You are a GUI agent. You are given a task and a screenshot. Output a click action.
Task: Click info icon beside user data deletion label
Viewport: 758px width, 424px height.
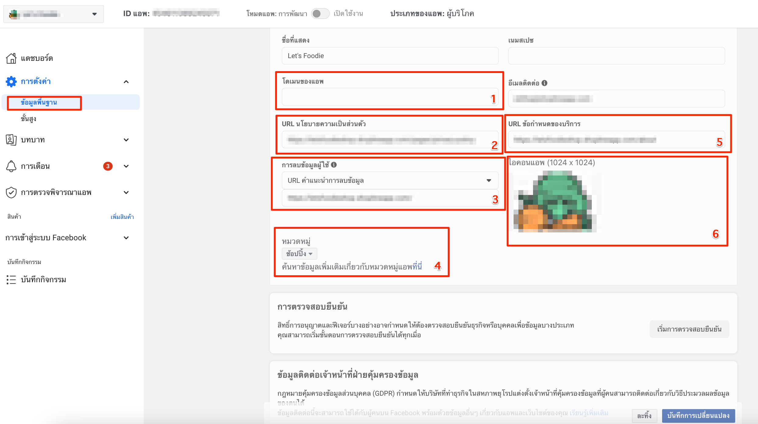pyautogui.click(x=334, y=165)
